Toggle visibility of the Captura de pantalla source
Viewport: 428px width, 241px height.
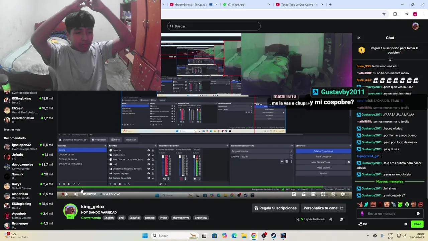148,178
